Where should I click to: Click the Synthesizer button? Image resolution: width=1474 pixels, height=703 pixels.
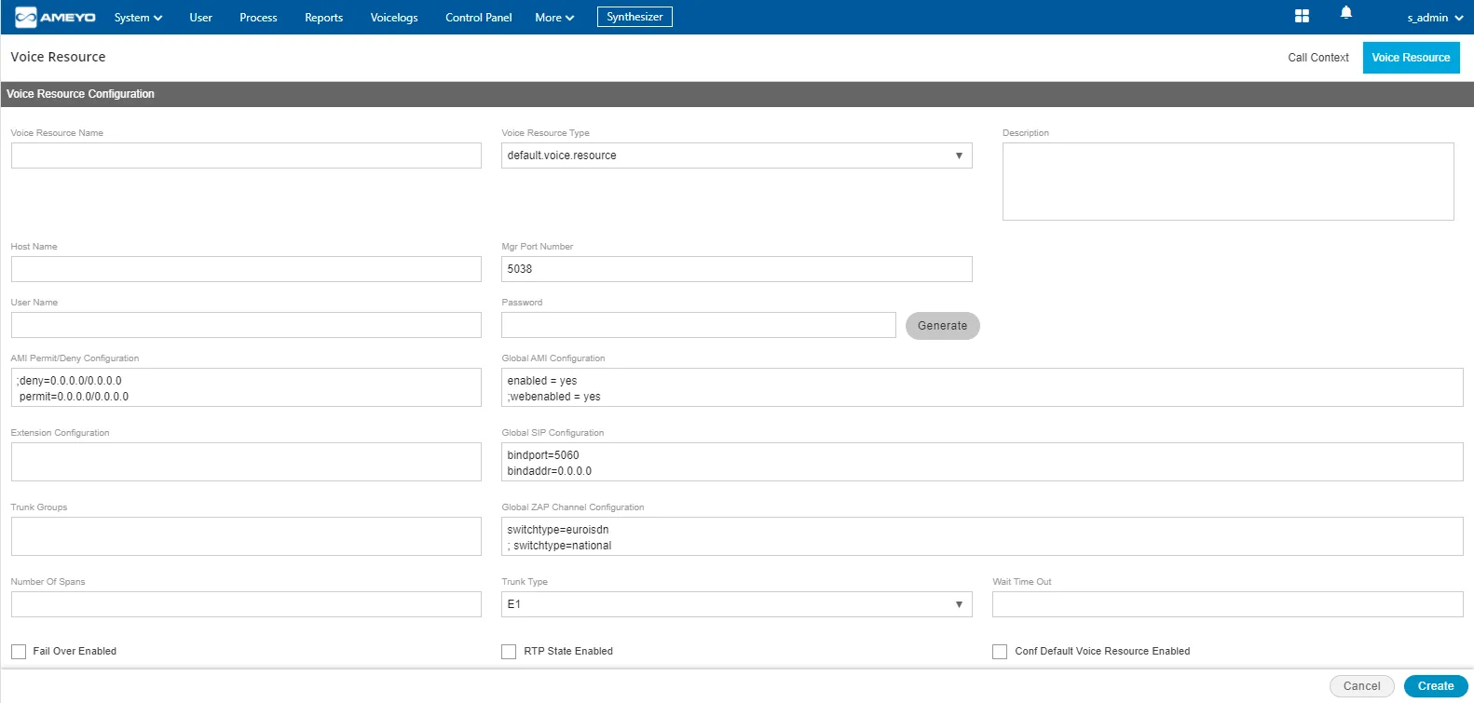pyautogui.click(x=635, y=17)
